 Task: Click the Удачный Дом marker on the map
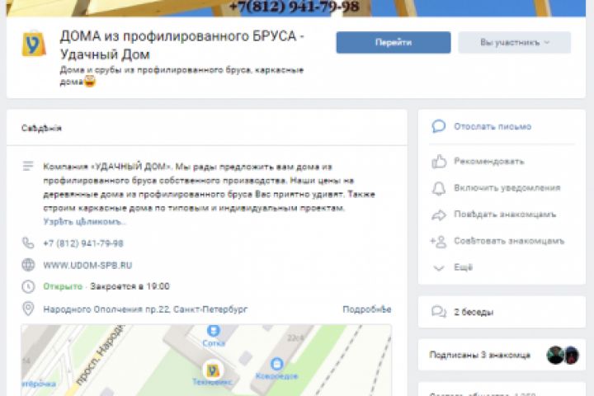pyautogui.click(x=212, y=370)
